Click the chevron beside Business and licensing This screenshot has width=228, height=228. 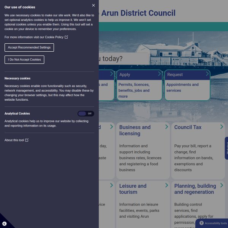(x=167, y=127)
